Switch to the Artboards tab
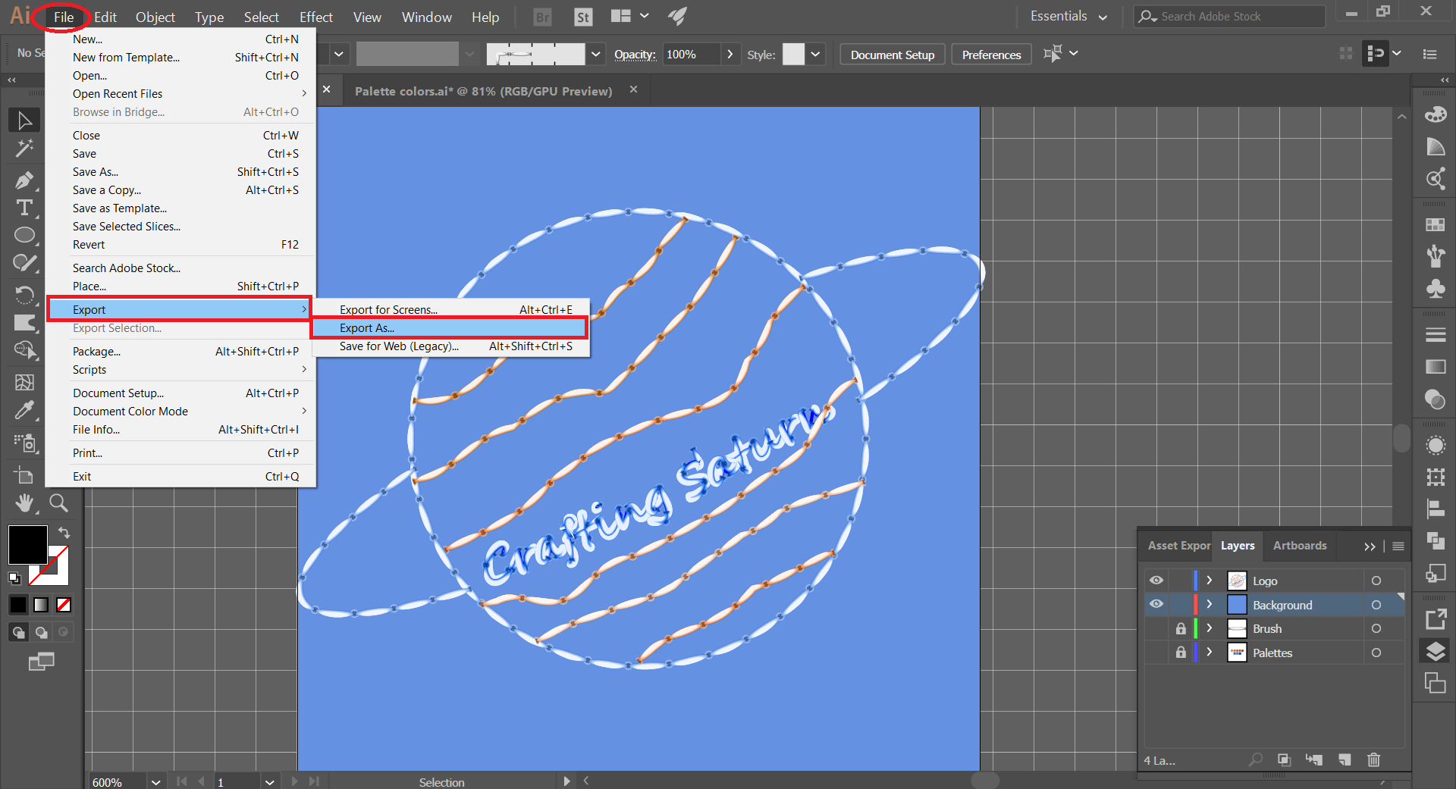 tap(1299, 545)
